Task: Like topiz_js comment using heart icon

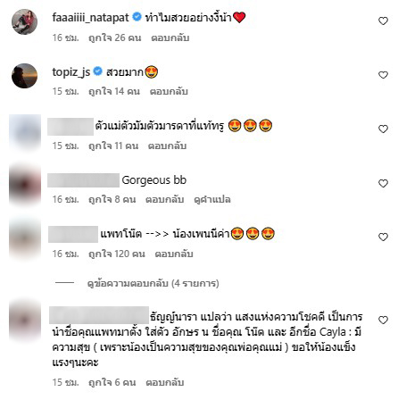Action: coord(383,75)
